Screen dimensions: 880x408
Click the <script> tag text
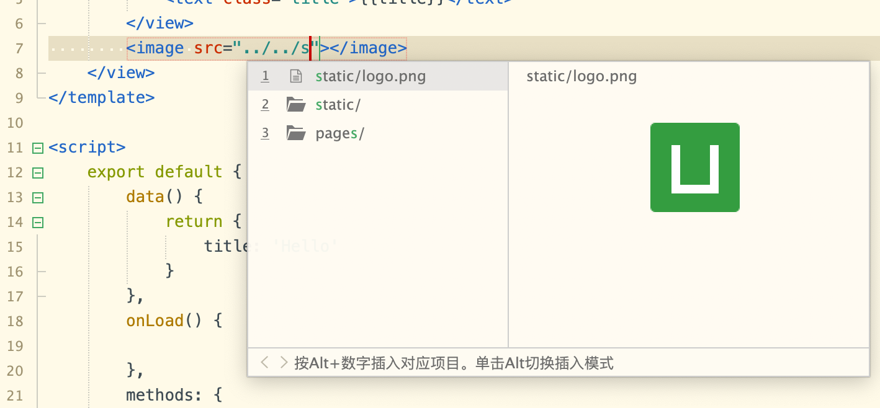coord(87,147)
